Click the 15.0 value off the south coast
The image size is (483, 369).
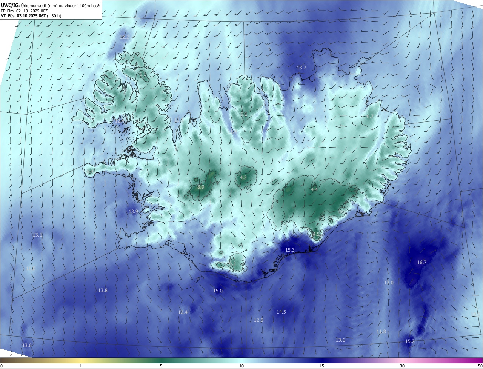(218, 291)
